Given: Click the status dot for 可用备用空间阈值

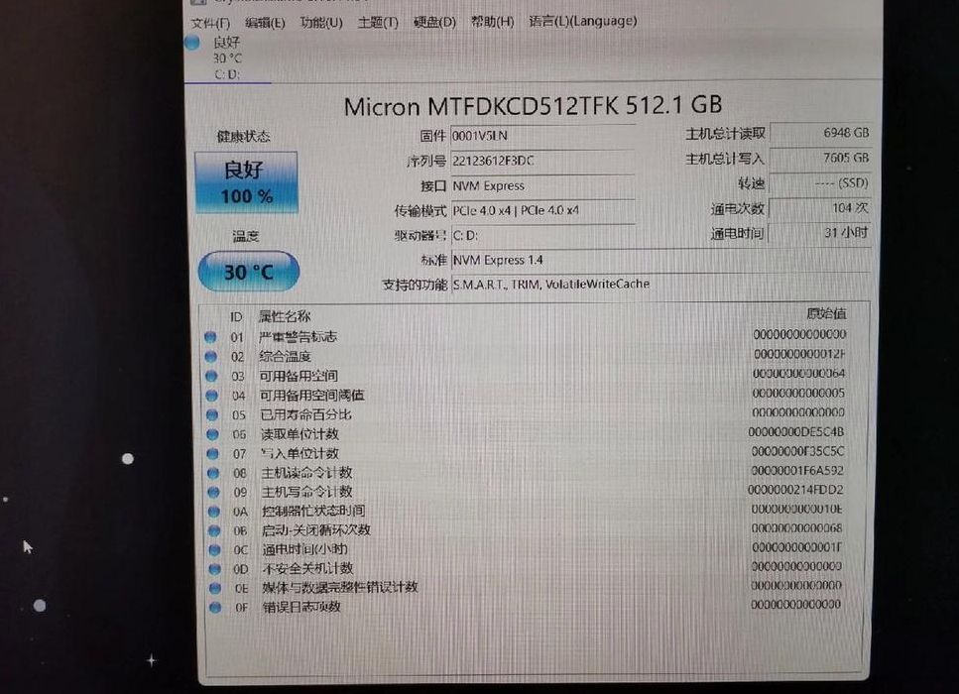Looking at the screenshot, I should coord(211,396).
